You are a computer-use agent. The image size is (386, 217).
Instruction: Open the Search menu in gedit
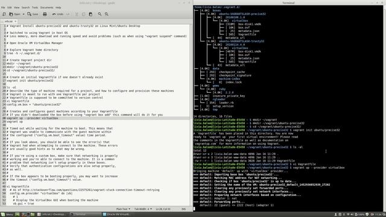click(25, 7)
